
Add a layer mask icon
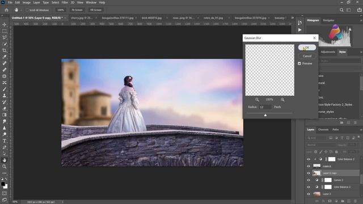tap(330, 201)
